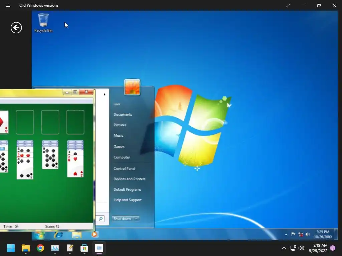Viewport: 342px width, 256px height.
Task: Maximize the Solitaire window
Action: [x=75, y=92]
